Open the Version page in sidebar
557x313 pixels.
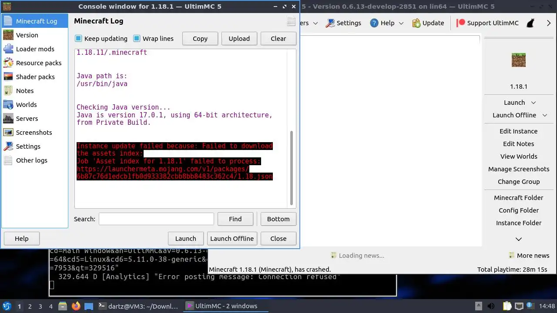(x=35, y=35)
